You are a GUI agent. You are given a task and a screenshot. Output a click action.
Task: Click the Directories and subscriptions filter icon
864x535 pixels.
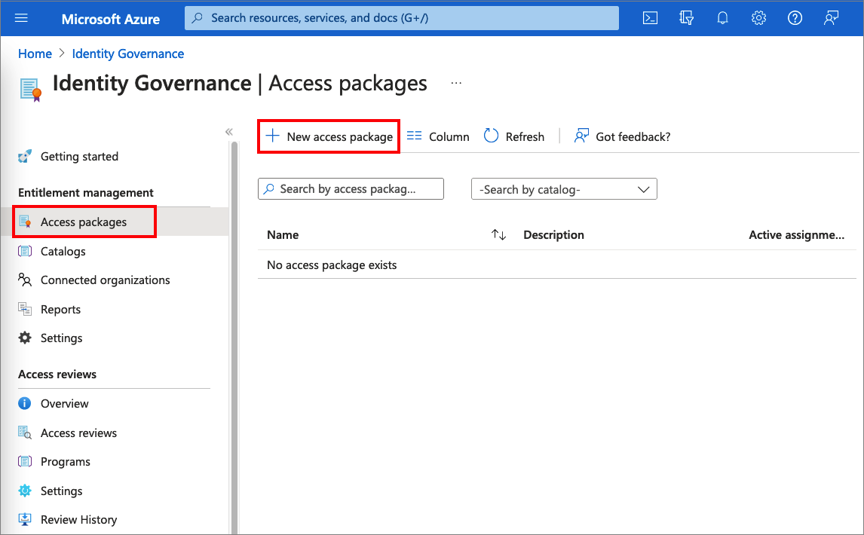[x=686, y=18]
